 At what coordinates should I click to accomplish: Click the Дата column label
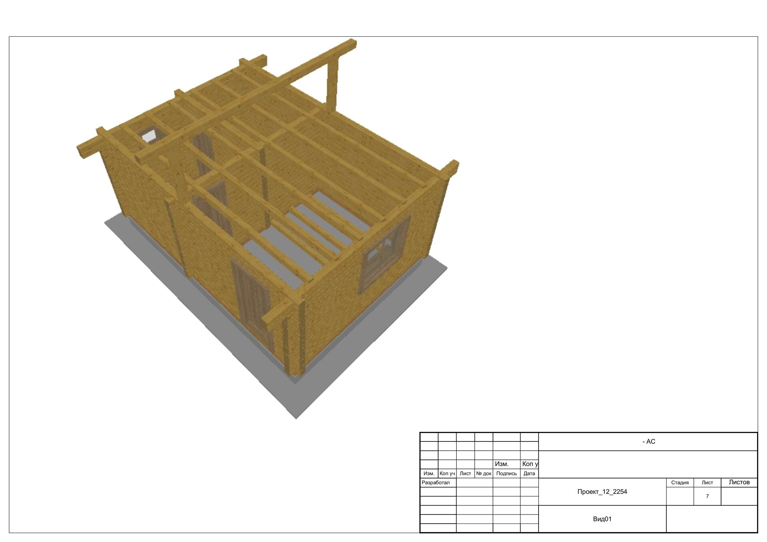click(x=529, y=473)
